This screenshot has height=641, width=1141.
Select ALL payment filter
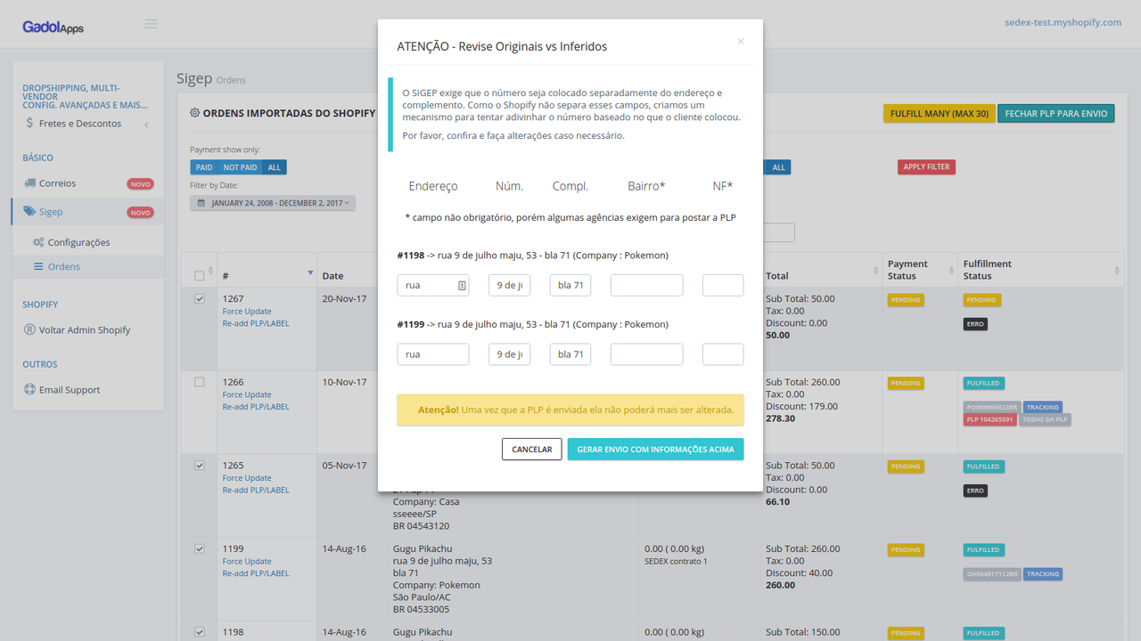click(275, 167)
